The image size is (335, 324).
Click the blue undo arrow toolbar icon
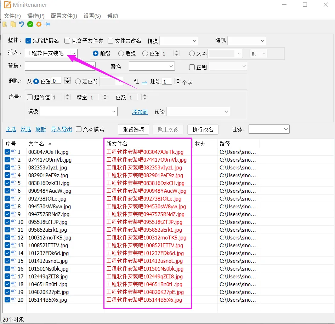click(22, 24)
